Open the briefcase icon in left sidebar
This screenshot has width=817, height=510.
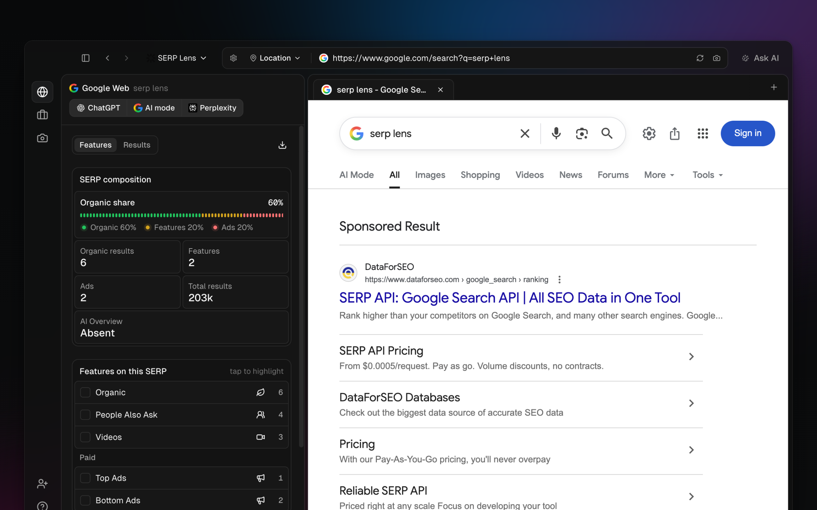tap(43, 115)
